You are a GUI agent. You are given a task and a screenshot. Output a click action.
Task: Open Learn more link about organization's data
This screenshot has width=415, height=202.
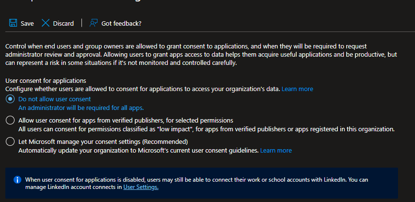(297, 89)
